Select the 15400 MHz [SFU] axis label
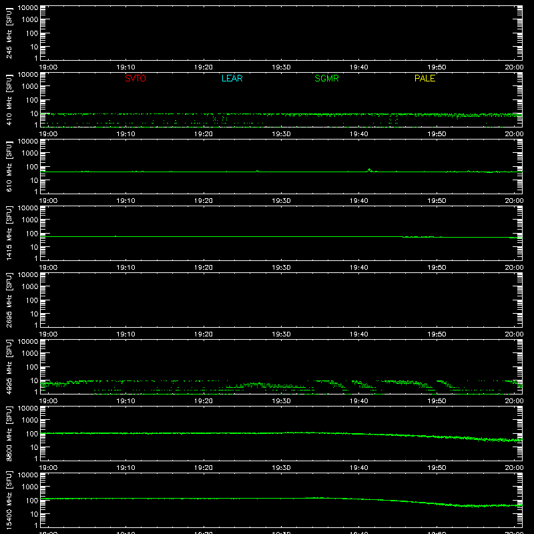The width and height of the screenshot is (534, 534). (x=9, y=501)
